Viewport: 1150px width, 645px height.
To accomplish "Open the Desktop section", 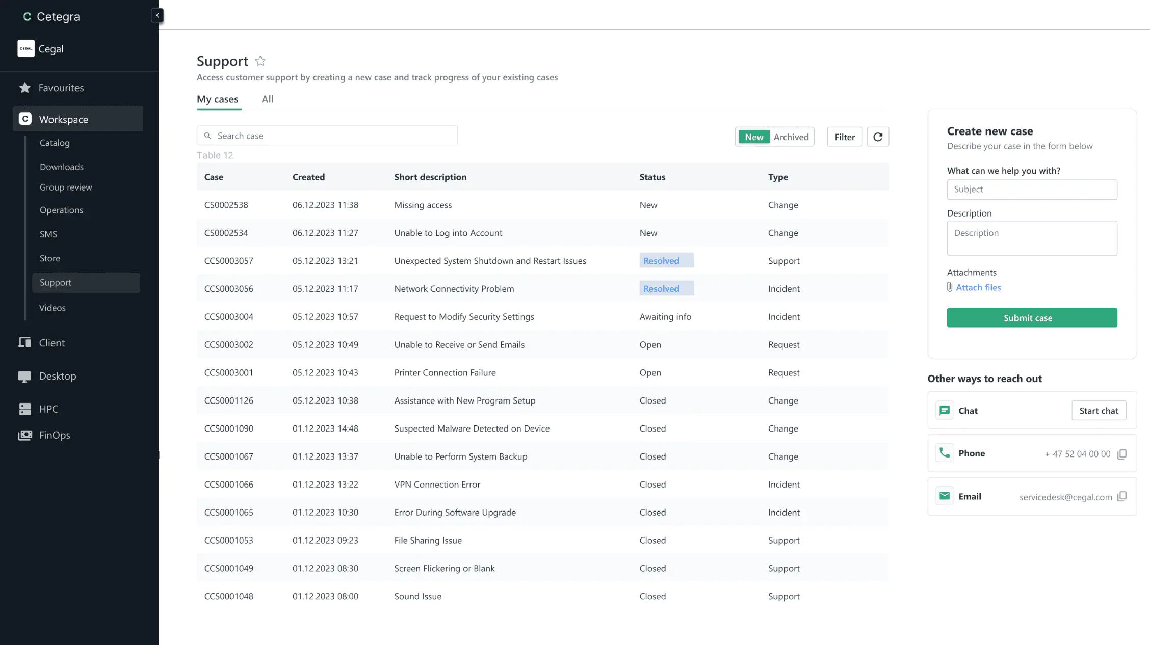I will (57, 376).
